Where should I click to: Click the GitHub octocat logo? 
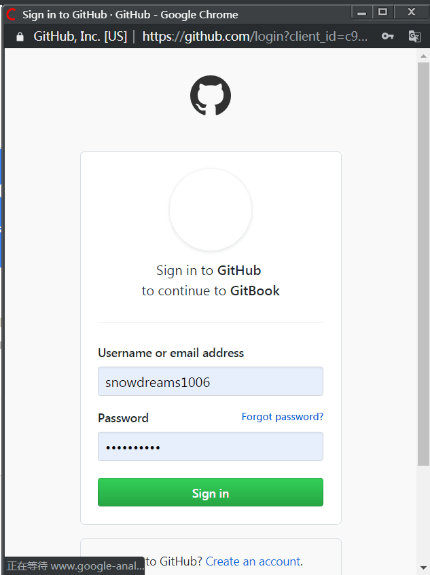click(x=211, y=95)
